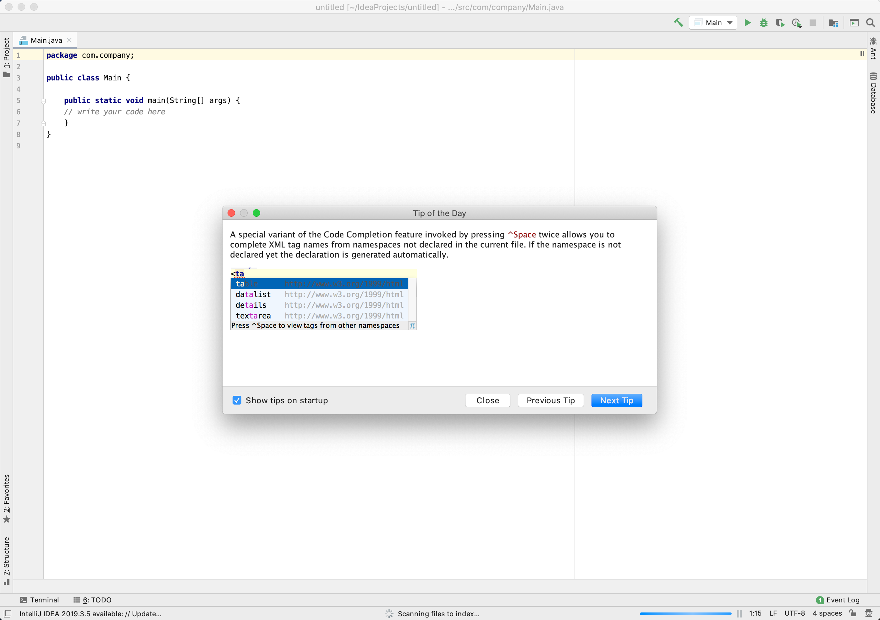This screenshot has height=620, width=880.
Task: Click the Hector inspector status icon
Action: tap(869, 613)
